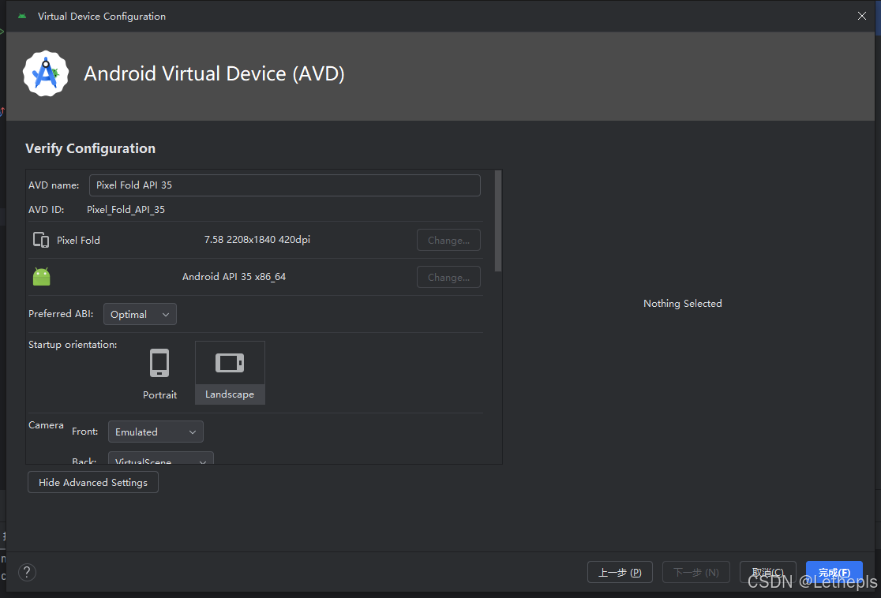Close the Virtual Device Configuration dialog
This screenshot has width=881, height=598.
862,16
